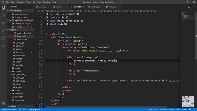Close login.html in Open Editors list
Screen dimensions: 197x111
click(x=10, y=20)
